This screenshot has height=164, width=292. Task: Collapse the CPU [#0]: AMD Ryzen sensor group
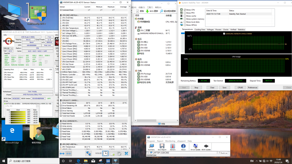click(61, 15)
